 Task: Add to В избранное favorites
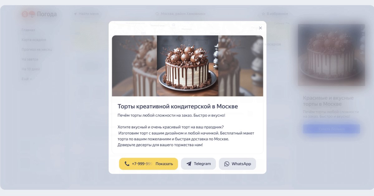275,14
